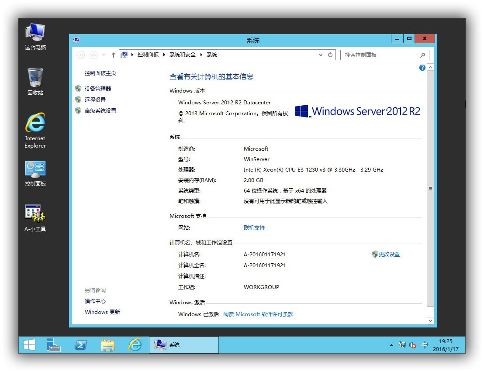484x372 pixels.
Task: Select the 系统 window taskbar button
Action: [x=184, y=345]
